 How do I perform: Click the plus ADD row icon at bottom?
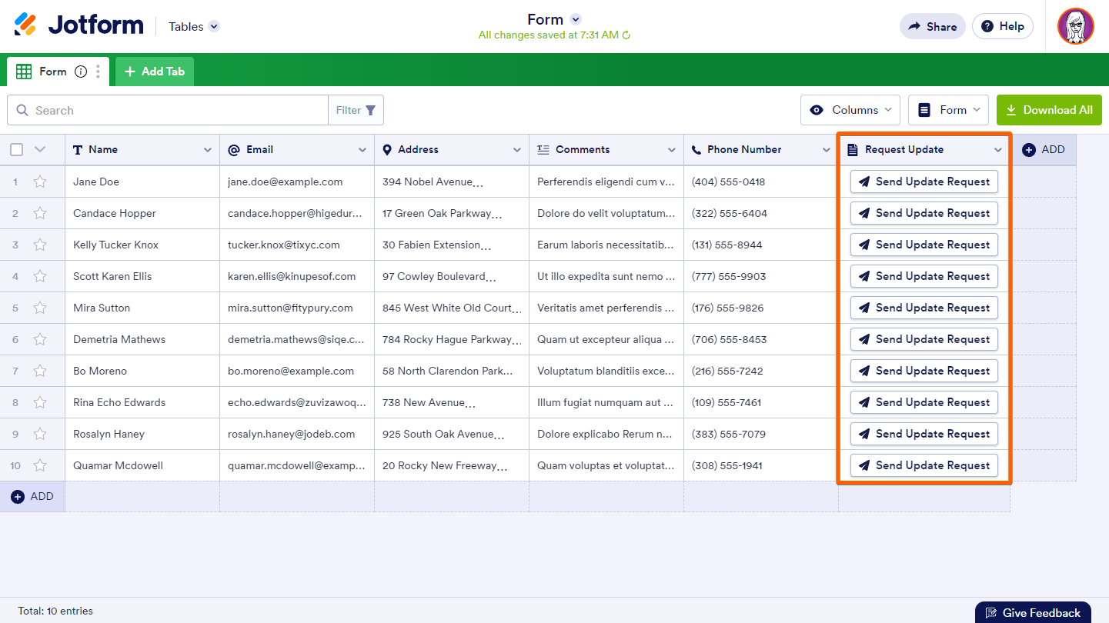(18, 497)
